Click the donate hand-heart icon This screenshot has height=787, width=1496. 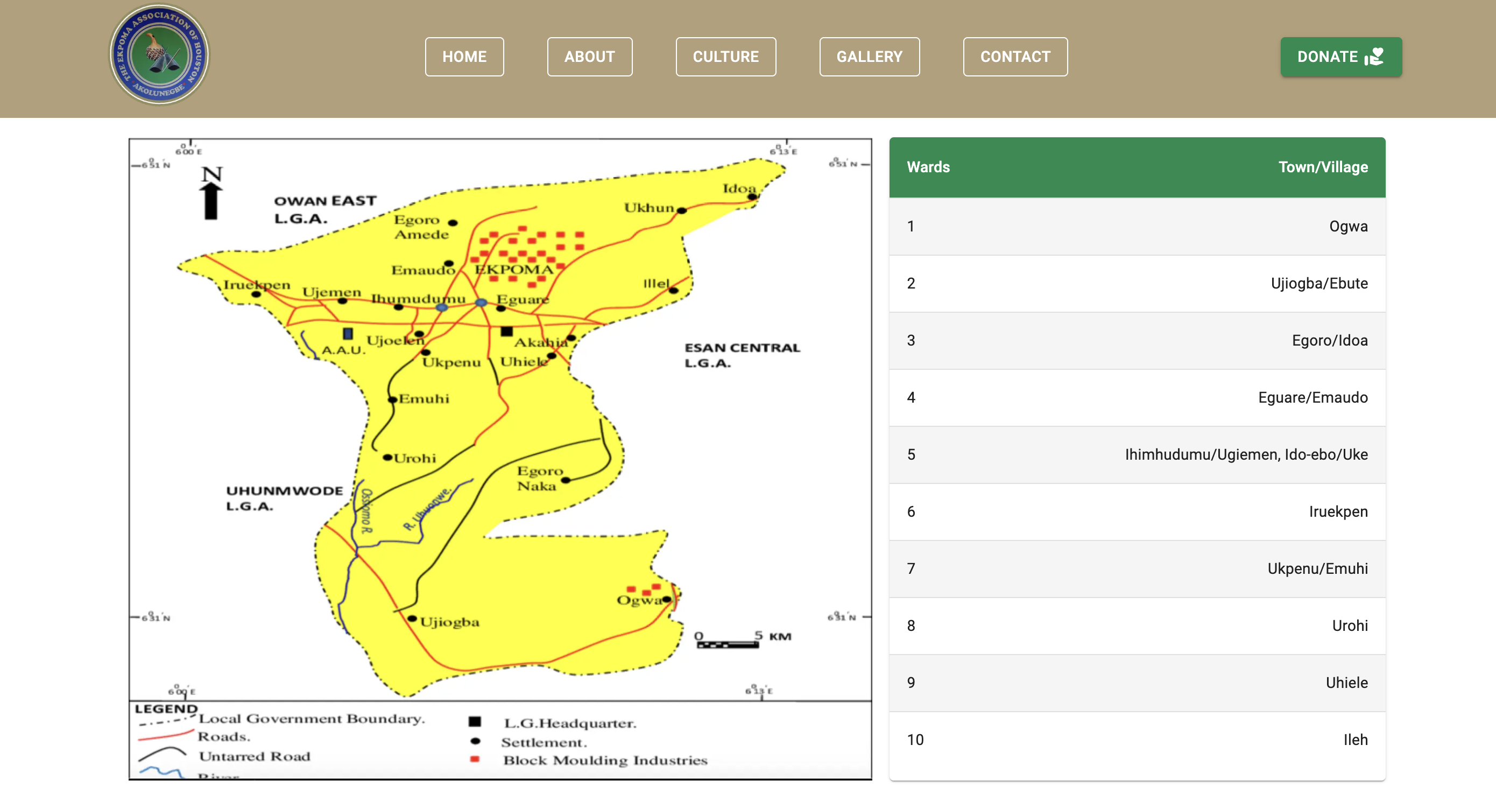[x=1374, y=57]
